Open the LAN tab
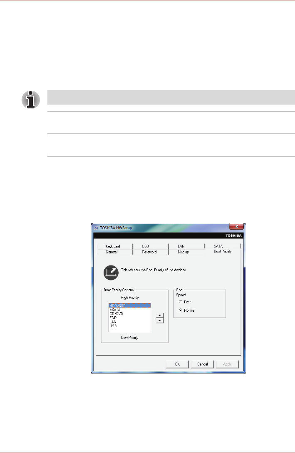 click(x=181, y=246)
